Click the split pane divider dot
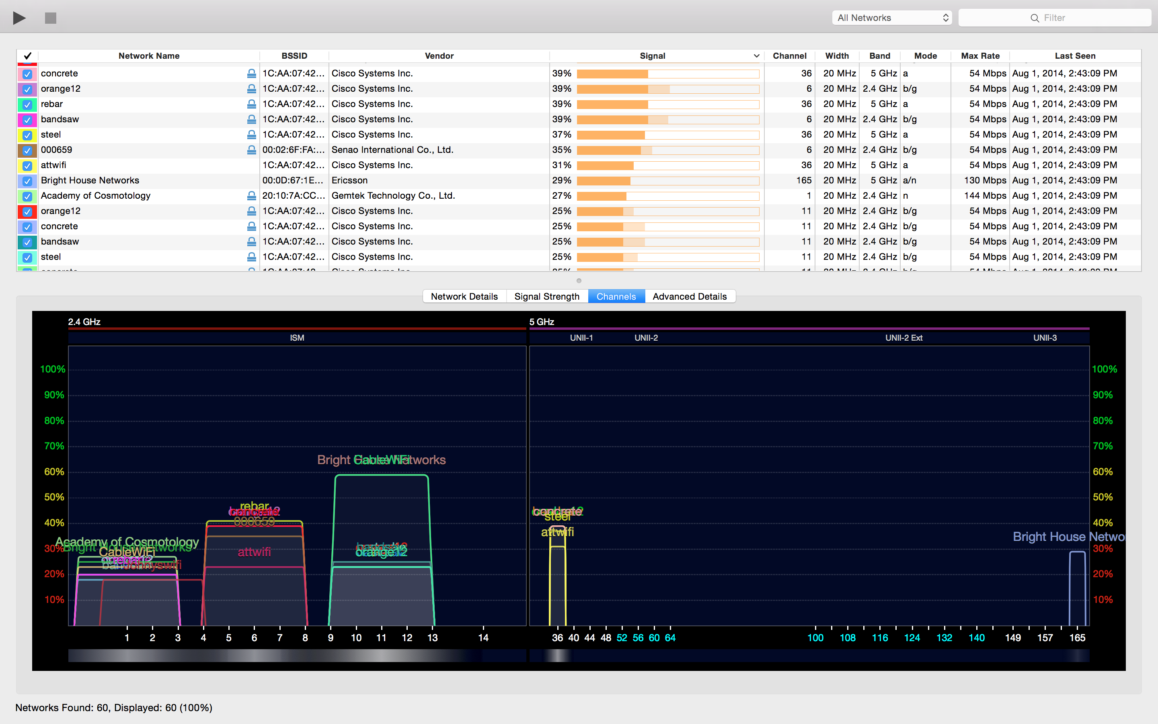This screenshot has width=1158, height=724. tap(579, 281)
